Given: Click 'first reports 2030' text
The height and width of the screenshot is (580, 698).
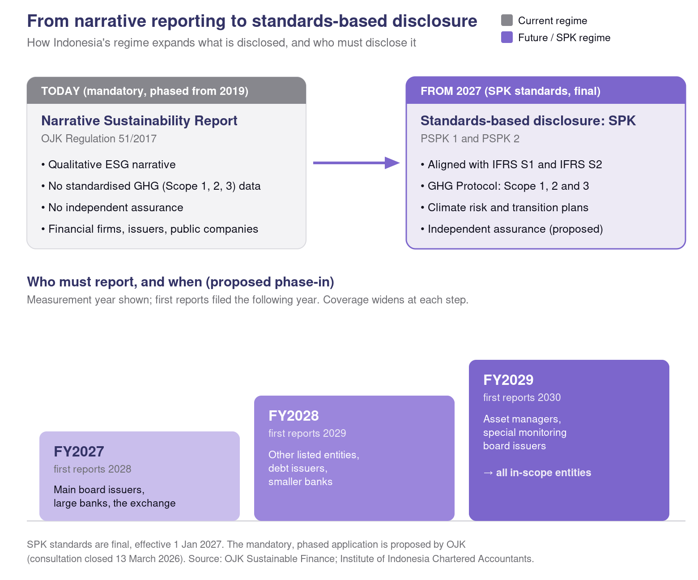Looking at the screenshot, I should [x=522, y=397].
